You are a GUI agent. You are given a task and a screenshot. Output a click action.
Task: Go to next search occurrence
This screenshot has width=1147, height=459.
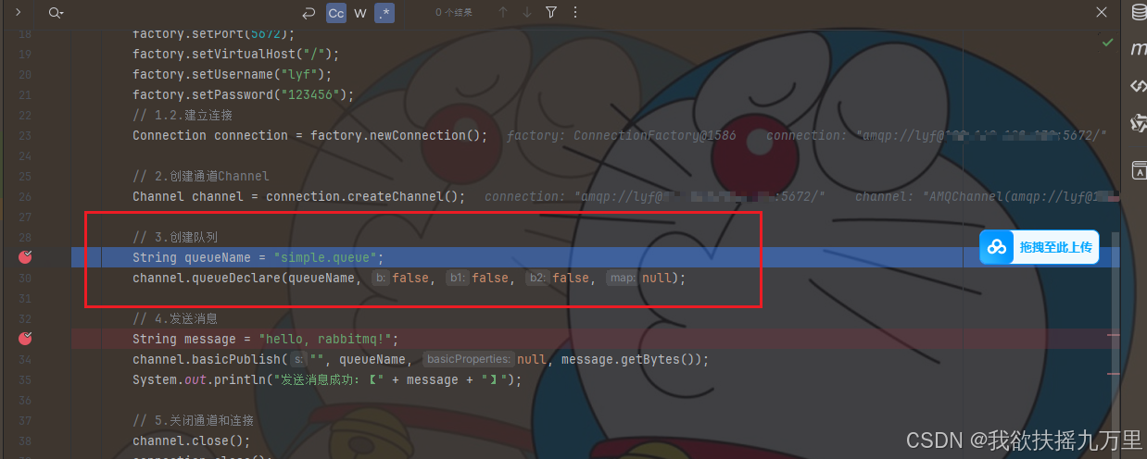[x=527, y=13]
